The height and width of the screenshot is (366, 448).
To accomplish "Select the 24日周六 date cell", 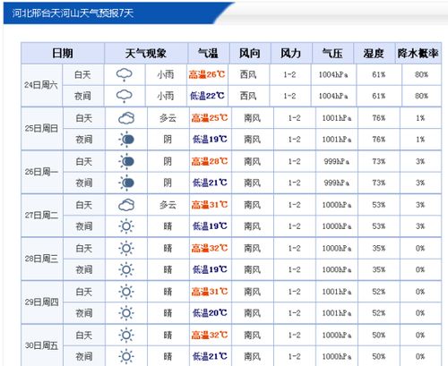I will coord(41,85).
